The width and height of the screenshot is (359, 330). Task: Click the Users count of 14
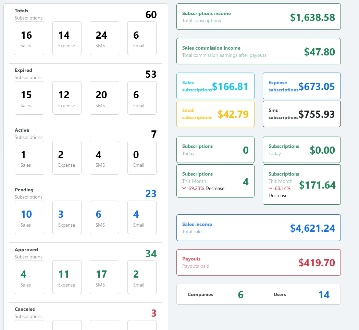point(324,295)
